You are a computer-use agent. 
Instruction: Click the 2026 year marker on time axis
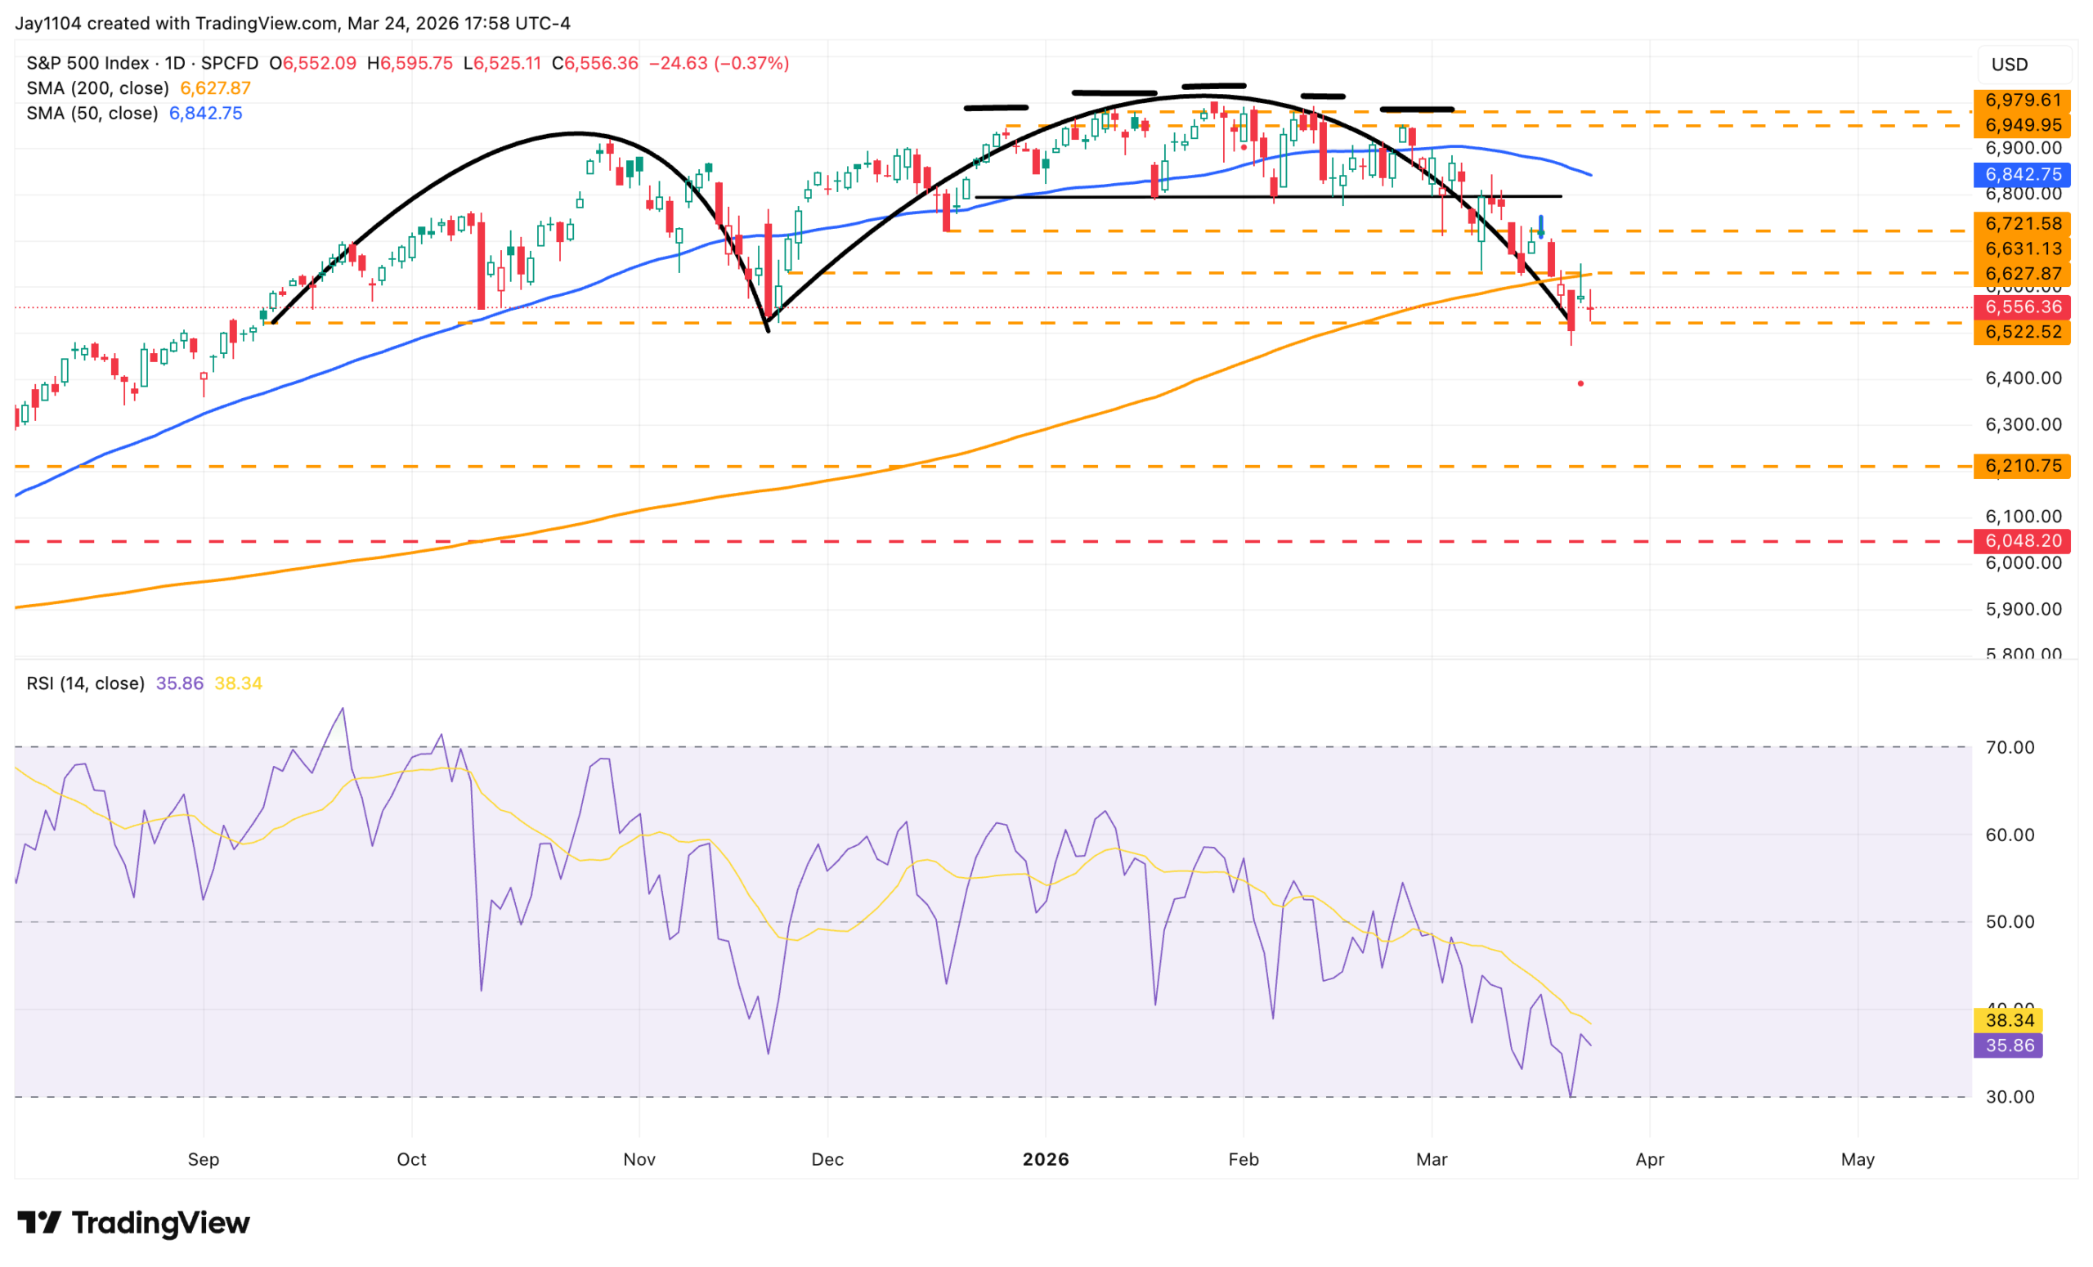[x=1046, y=1159]
